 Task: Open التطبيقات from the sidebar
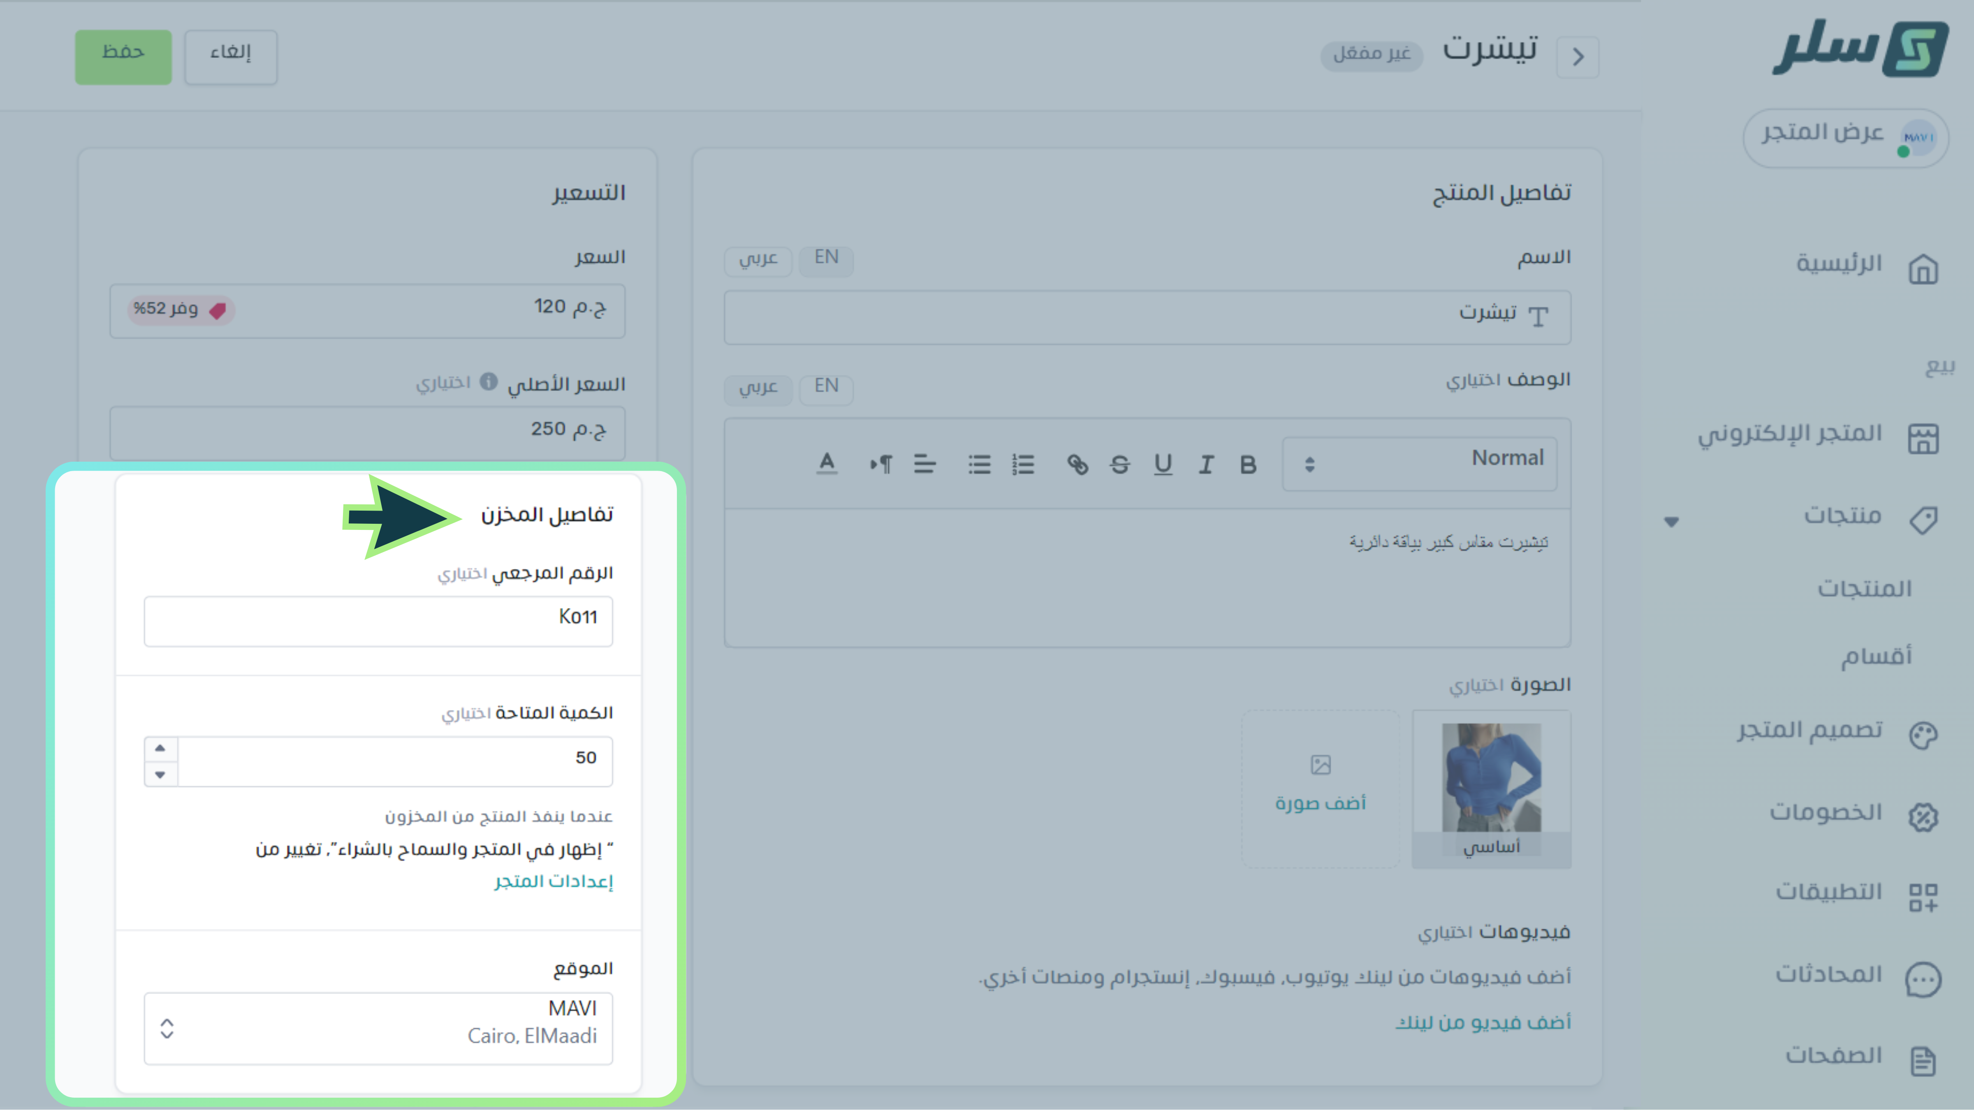(1828, 893)
